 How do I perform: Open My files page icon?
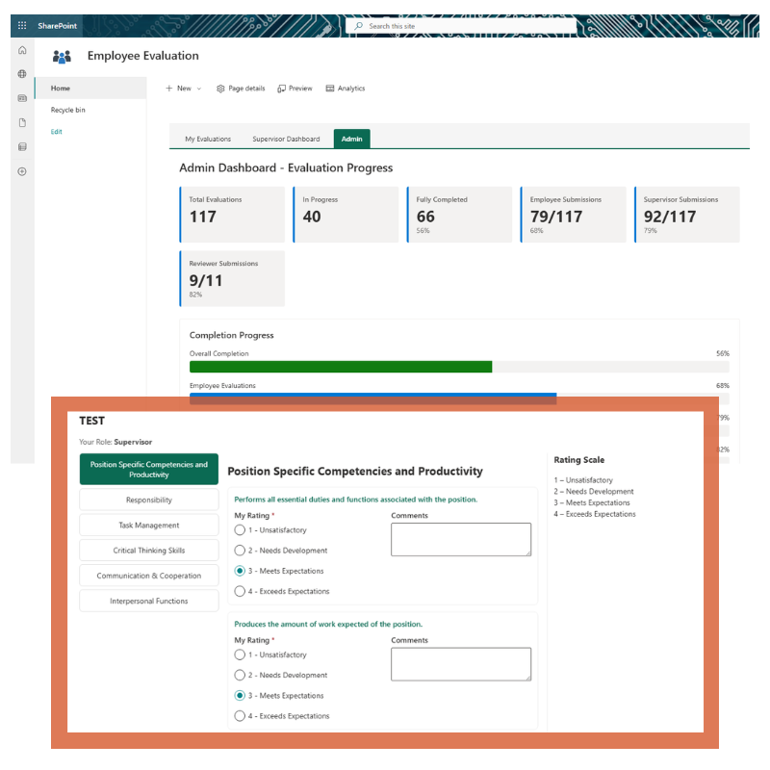pyautogui.click(x=22, y=123)
